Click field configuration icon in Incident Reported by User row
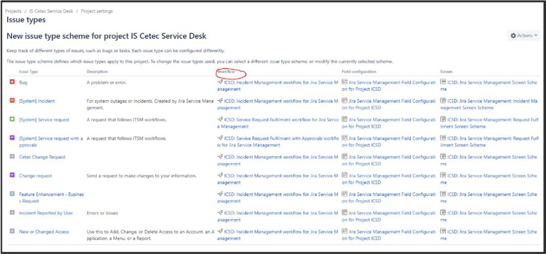546x254 pixels. pos(344,213)
